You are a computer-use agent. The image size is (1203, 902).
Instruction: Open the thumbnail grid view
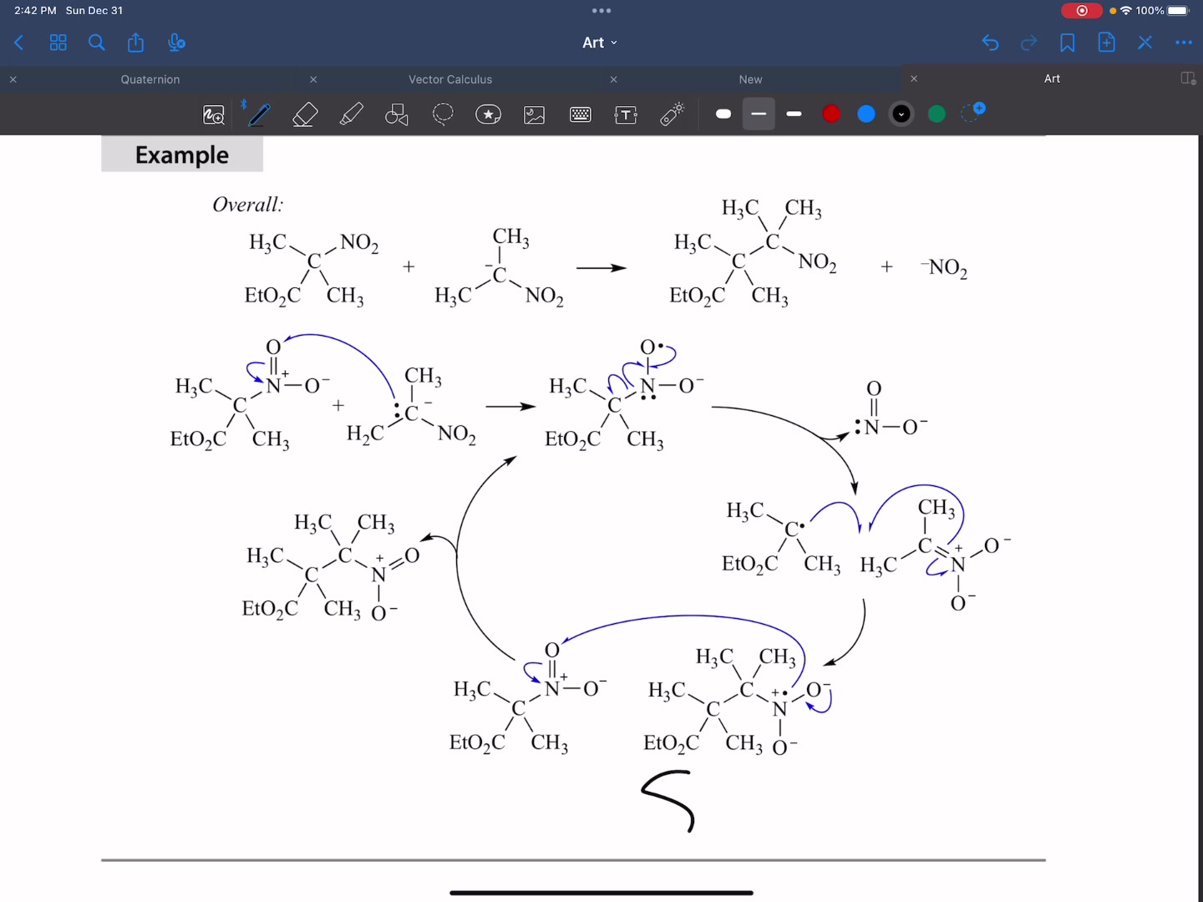click(58, 43)
